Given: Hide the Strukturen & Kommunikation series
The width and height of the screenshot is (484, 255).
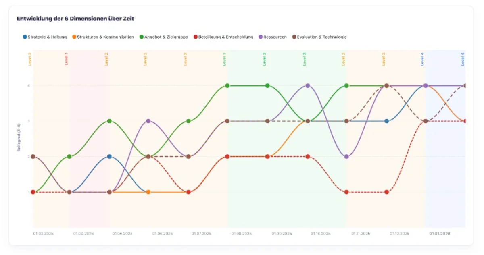Looking at the screenshot, I should [x=105, y=37].
